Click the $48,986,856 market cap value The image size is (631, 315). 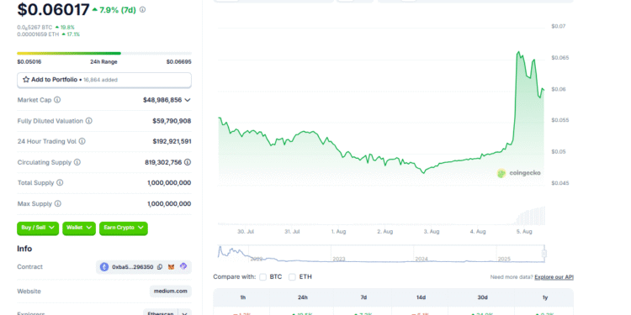[x=162, y=100]
